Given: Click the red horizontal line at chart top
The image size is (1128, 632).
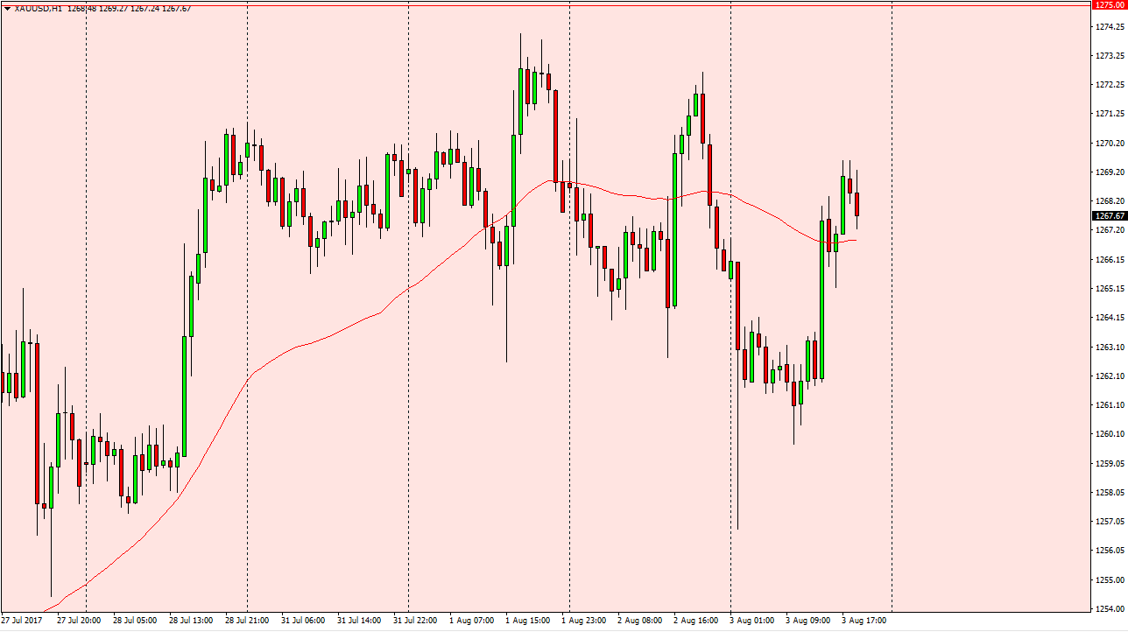Looking at the screenshot, I should pos(525,4).
